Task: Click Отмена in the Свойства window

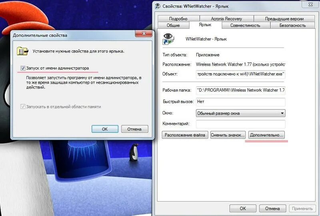Action: pyautogui.click(x=272, y=208)
